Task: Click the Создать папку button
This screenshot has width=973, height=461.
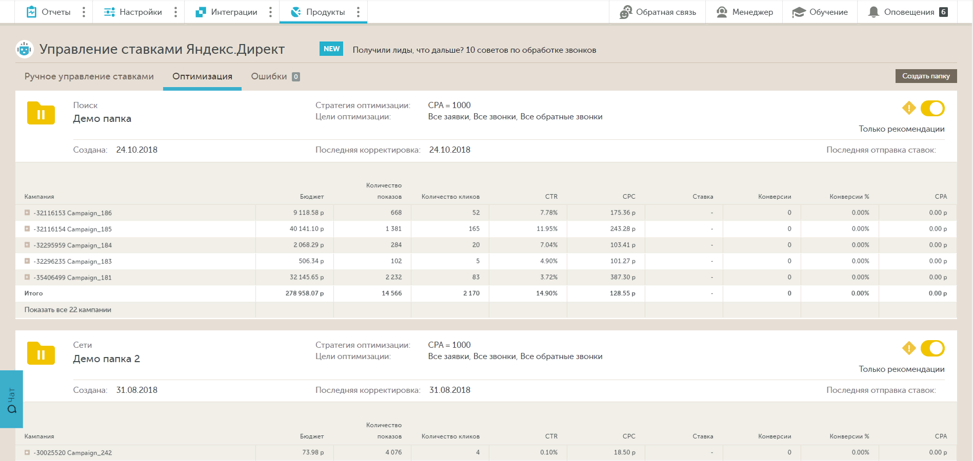Action: pos(926,76)
